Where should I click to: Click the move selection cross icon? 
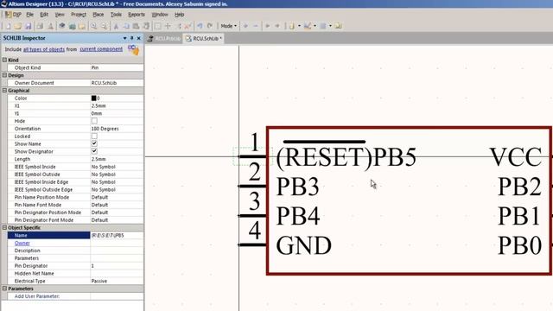[168, 26]
